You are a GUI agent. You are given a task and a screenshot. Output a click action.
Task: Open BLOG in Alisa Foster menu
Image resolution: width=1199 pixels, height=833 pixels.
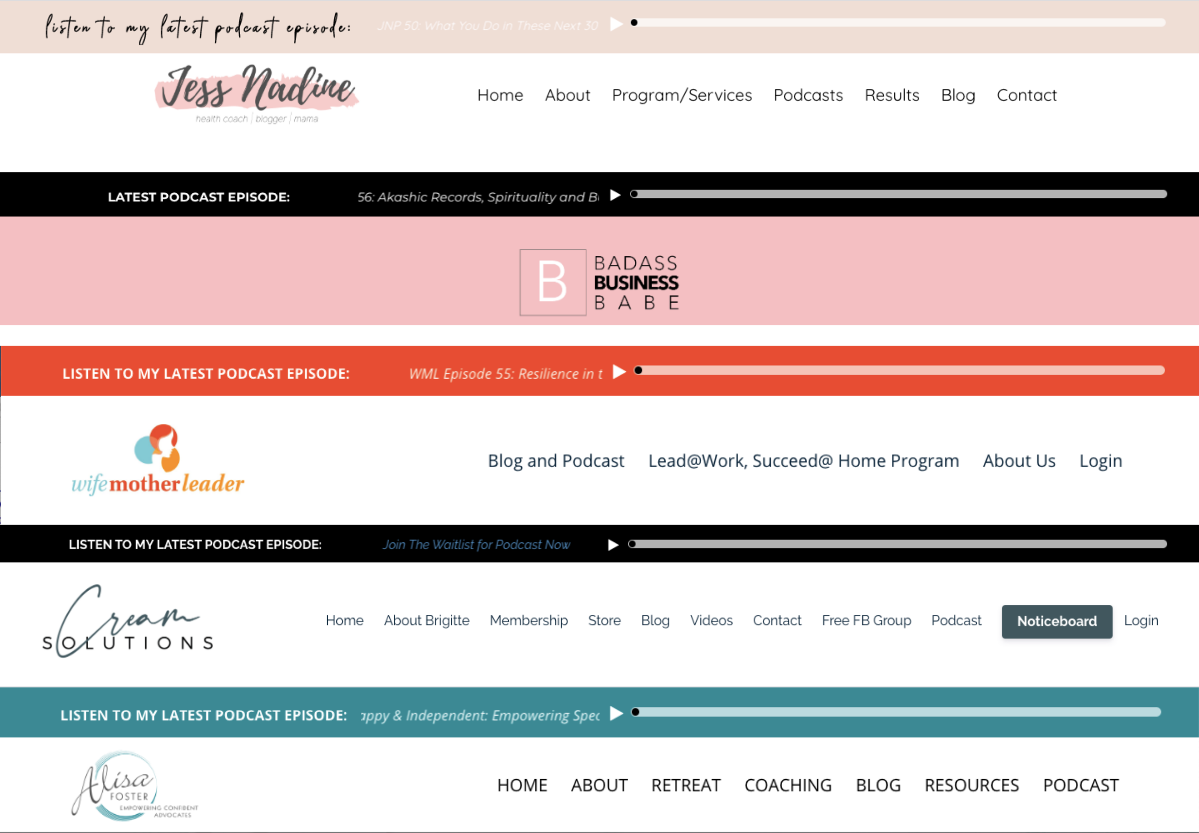pyautogui.click(x=878, y=786)
